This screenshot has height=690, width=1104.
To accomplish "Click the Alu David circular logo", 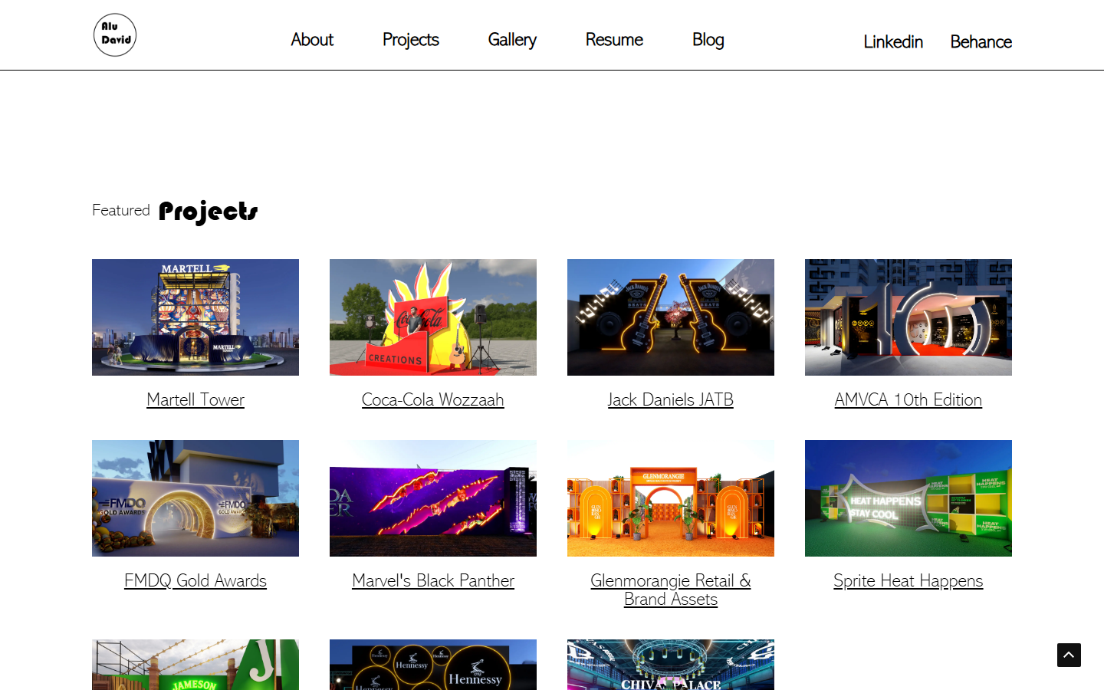I will (x=115, y=34).
